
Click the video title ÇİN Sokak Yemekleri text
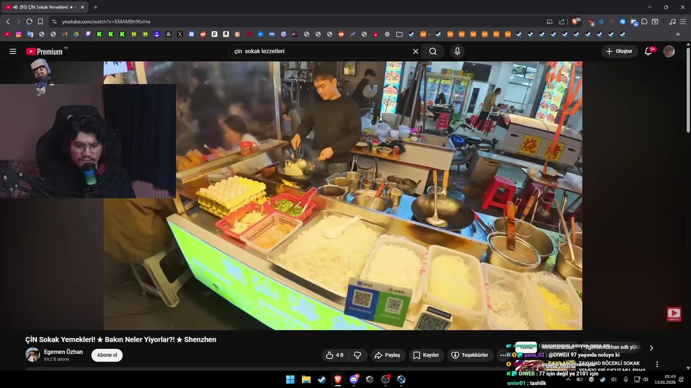pos(121,339)
